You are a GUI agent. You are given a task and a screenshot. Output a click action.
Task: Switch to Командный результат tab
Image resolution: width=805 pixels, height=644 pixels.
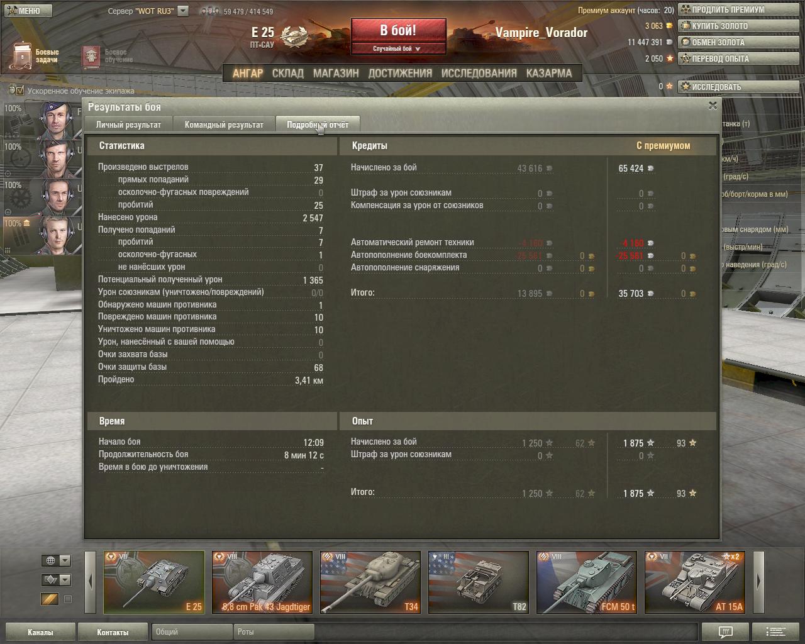224,125
